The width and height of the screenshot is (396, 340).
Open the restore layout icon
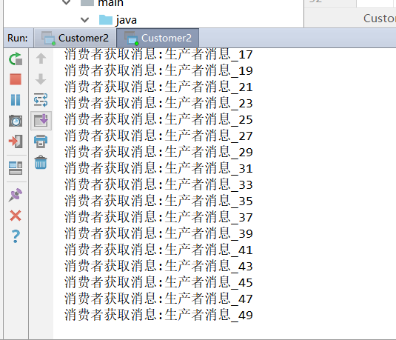click(16, 168)
